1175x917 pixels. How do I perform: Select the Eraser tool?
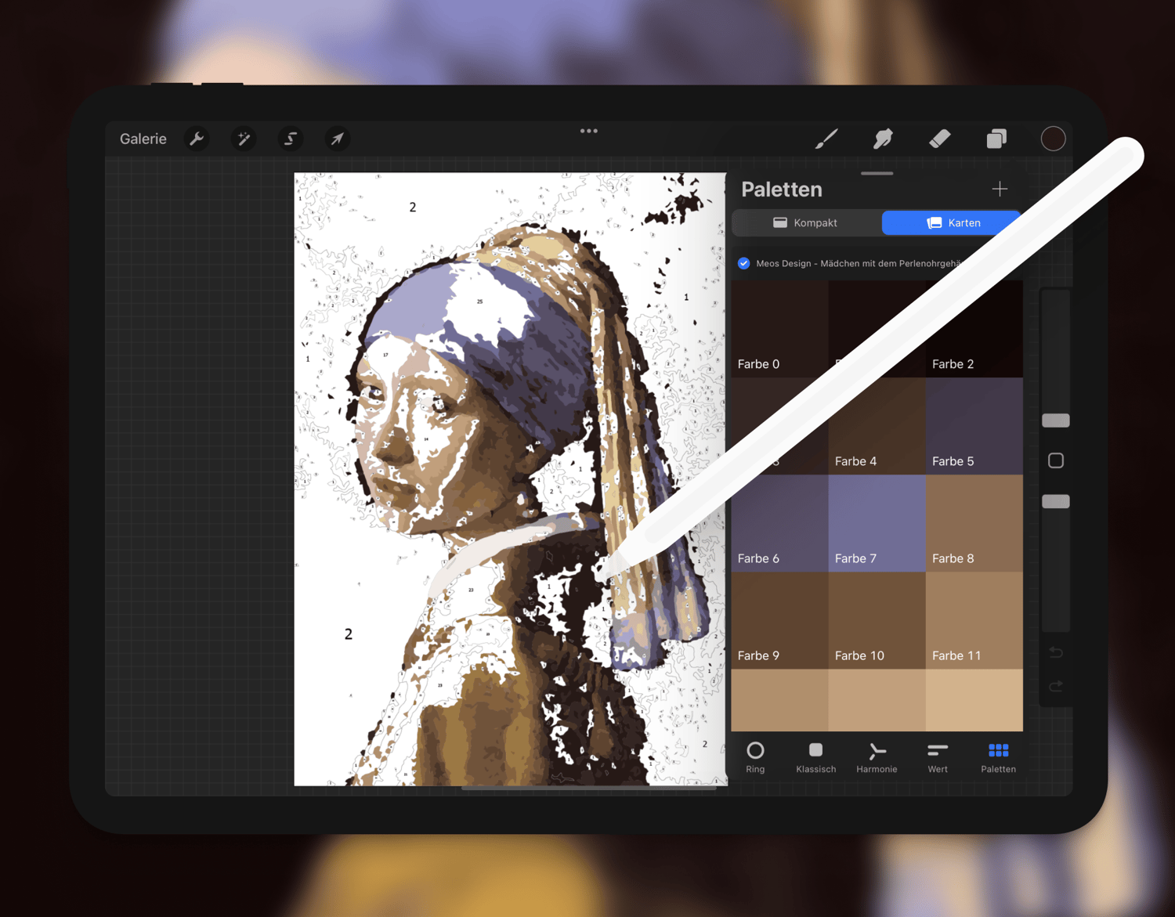[939, 139]
